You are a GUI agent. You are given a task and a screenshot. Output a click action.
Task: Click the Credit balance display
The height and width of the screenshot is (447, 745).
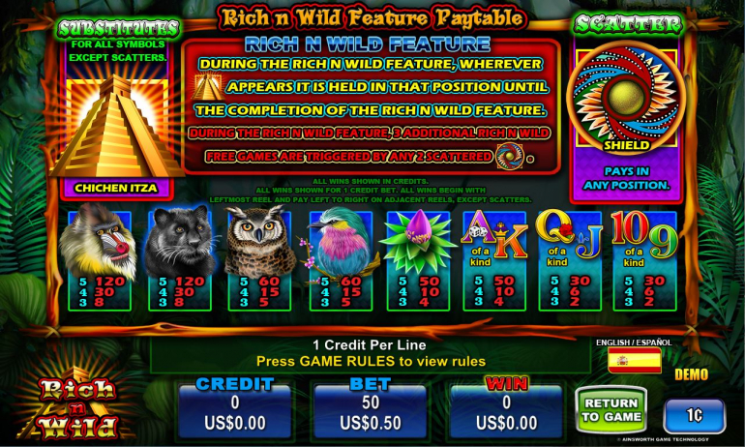point(235,412)
